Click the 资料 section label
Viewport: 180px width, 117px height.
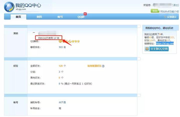16,33
